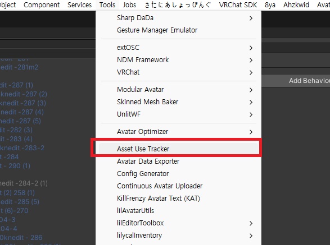Select hierarchy item ending 04-3

coord(8,220)
